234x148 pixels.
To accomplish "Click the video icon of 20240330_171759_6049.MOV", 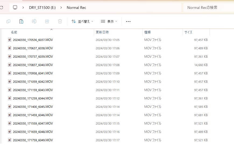I will (10, 140).
